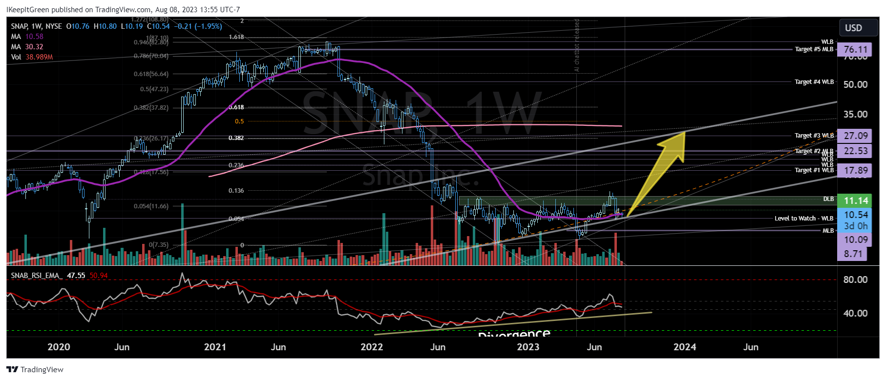Click the Level to Watch - WLB label
886x380 pixels.
point(804,218)
